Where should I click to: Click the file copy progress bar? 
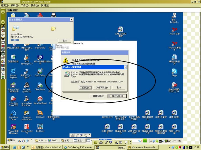(x=34, y=40)
